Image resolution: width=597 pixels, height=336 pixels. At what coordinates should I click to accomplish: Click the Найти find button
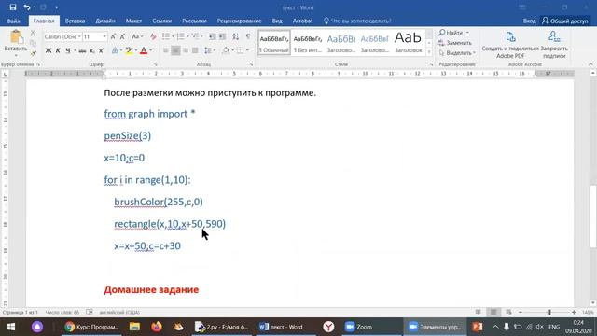pos(453,33)
